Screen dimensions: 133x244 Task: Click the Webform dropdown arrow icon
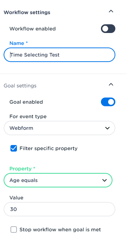pos(107,128)
